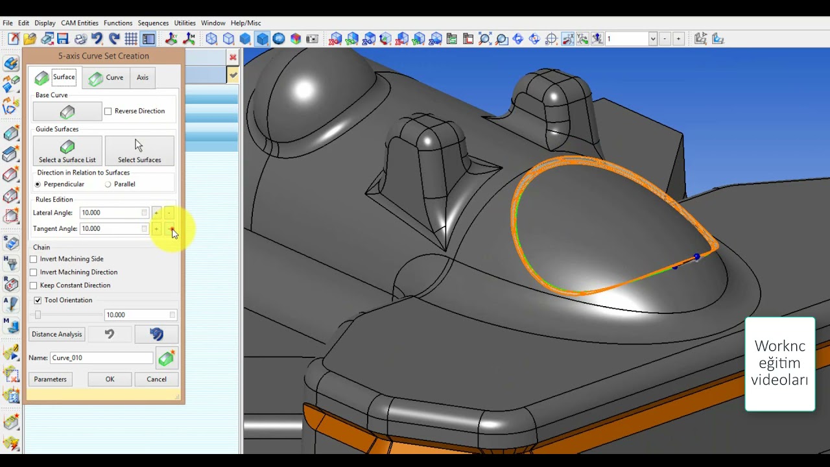The image size is (830, 467).
Task: Click the green toolpath view icon
Action: pyautogui.click(x=451, y=39)
